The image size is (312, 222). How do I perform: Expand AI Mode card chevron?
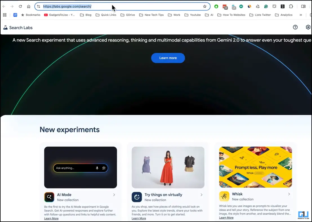114,195
